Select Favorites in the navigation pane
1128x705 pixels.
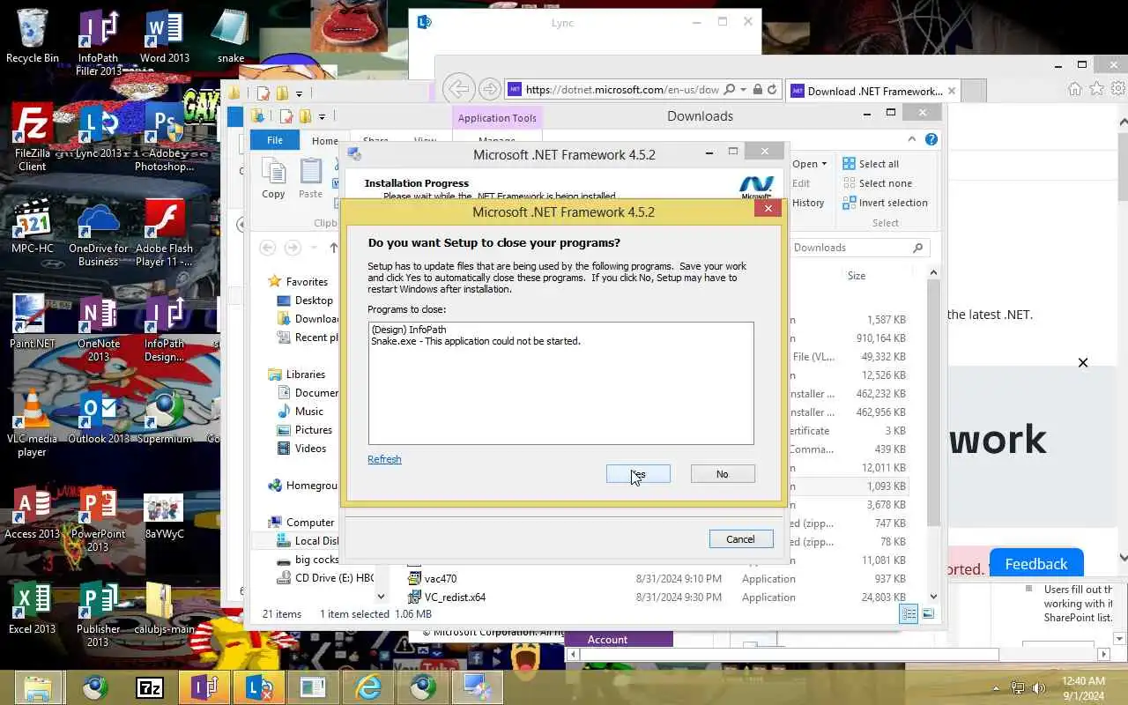(x=307, y=282)
